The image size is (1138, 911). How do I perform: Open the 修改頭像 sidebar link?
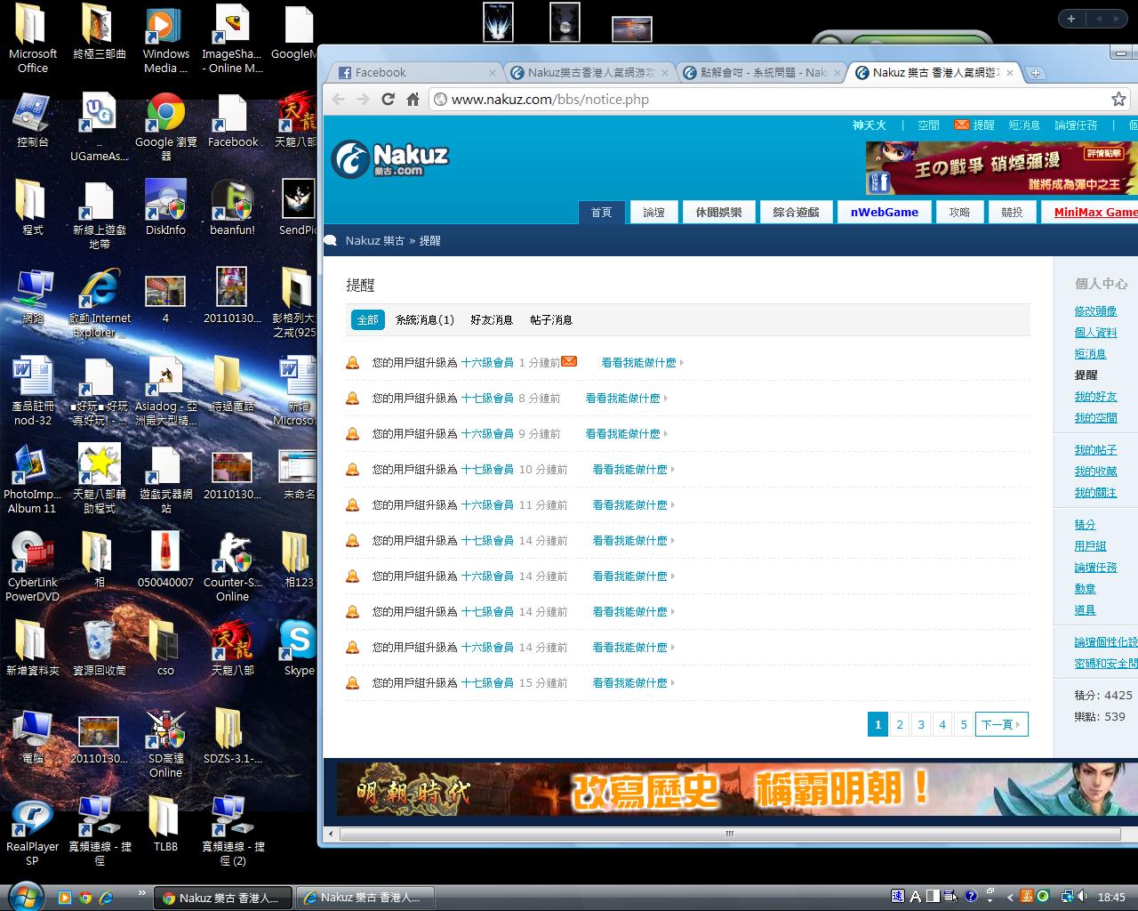[x=1095, y=311]
